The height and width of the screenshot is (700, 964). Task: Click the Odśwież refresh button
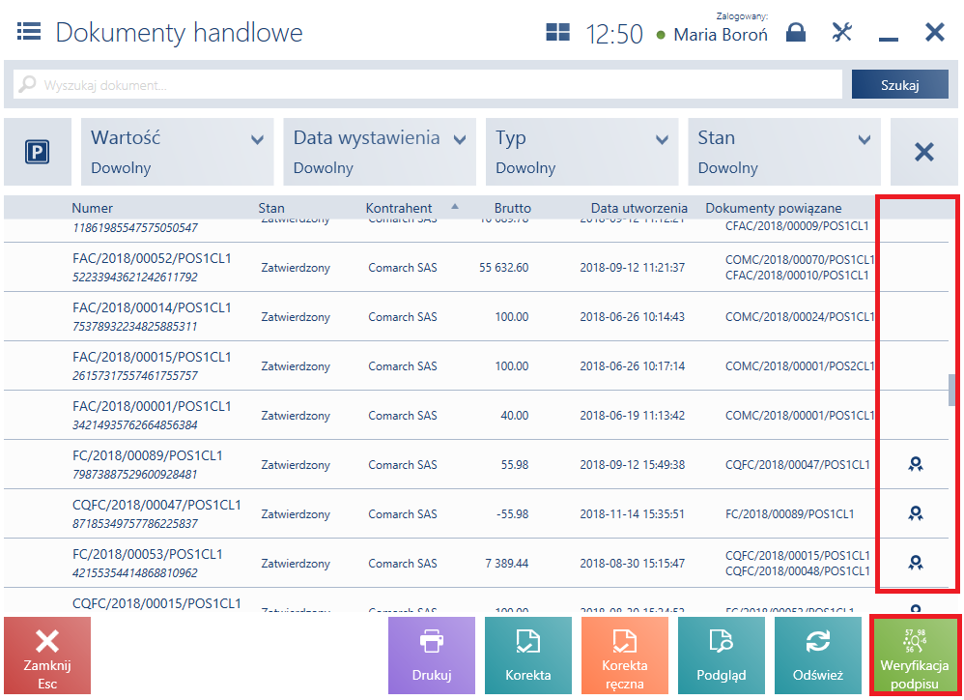point(818,656)
